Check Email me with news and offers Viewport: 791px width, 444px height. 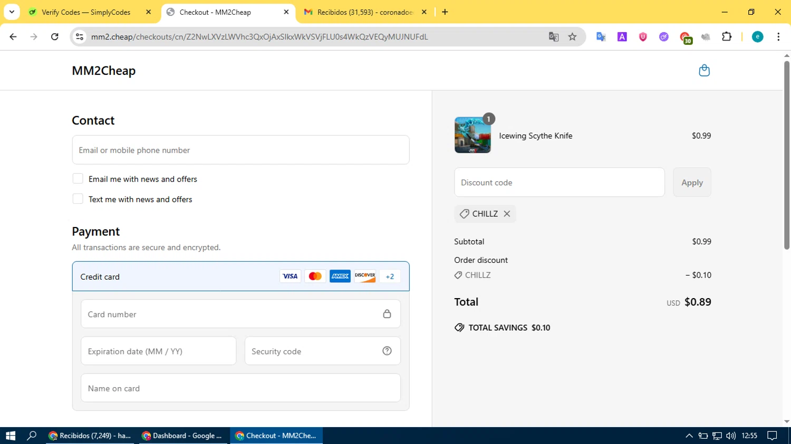click(78, 179)
